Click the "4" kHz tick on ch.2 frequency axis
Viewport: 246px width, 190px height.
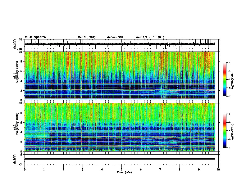click(22, 132)
